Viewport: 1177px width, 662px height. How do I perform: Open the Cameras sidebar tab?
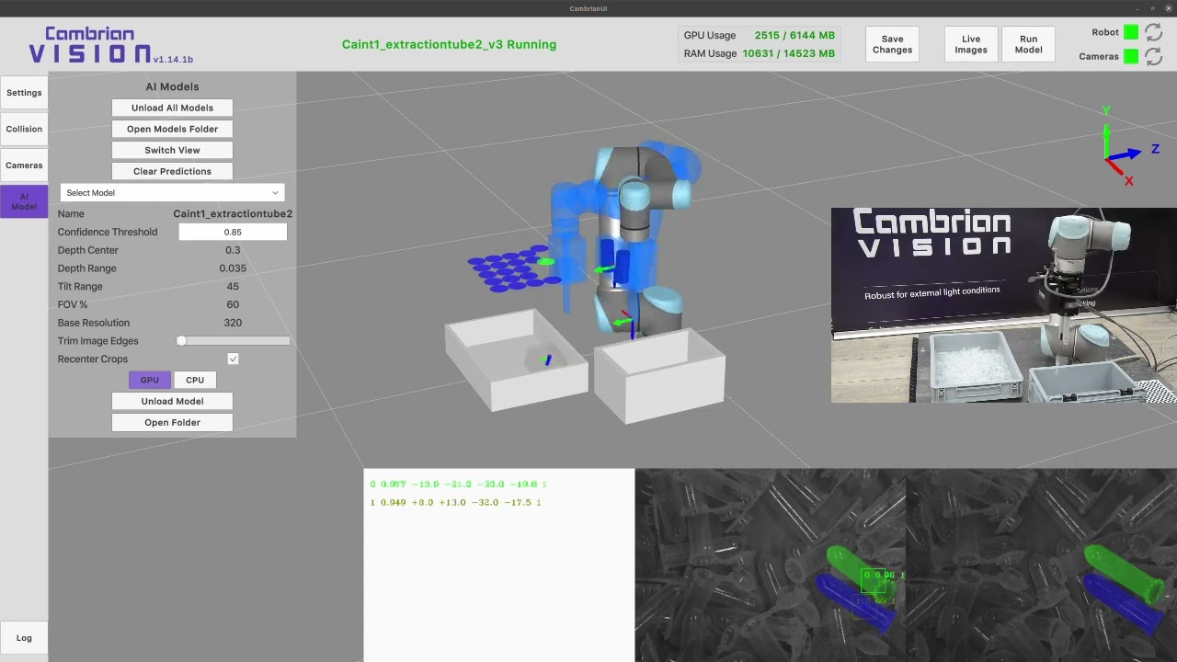click(x=24, y=165)
